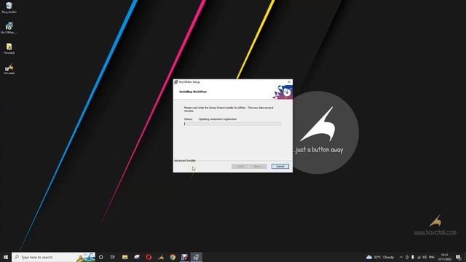Open Task View from the taskbar
This screenshot has height=262, width=466.
click(113, 257)
